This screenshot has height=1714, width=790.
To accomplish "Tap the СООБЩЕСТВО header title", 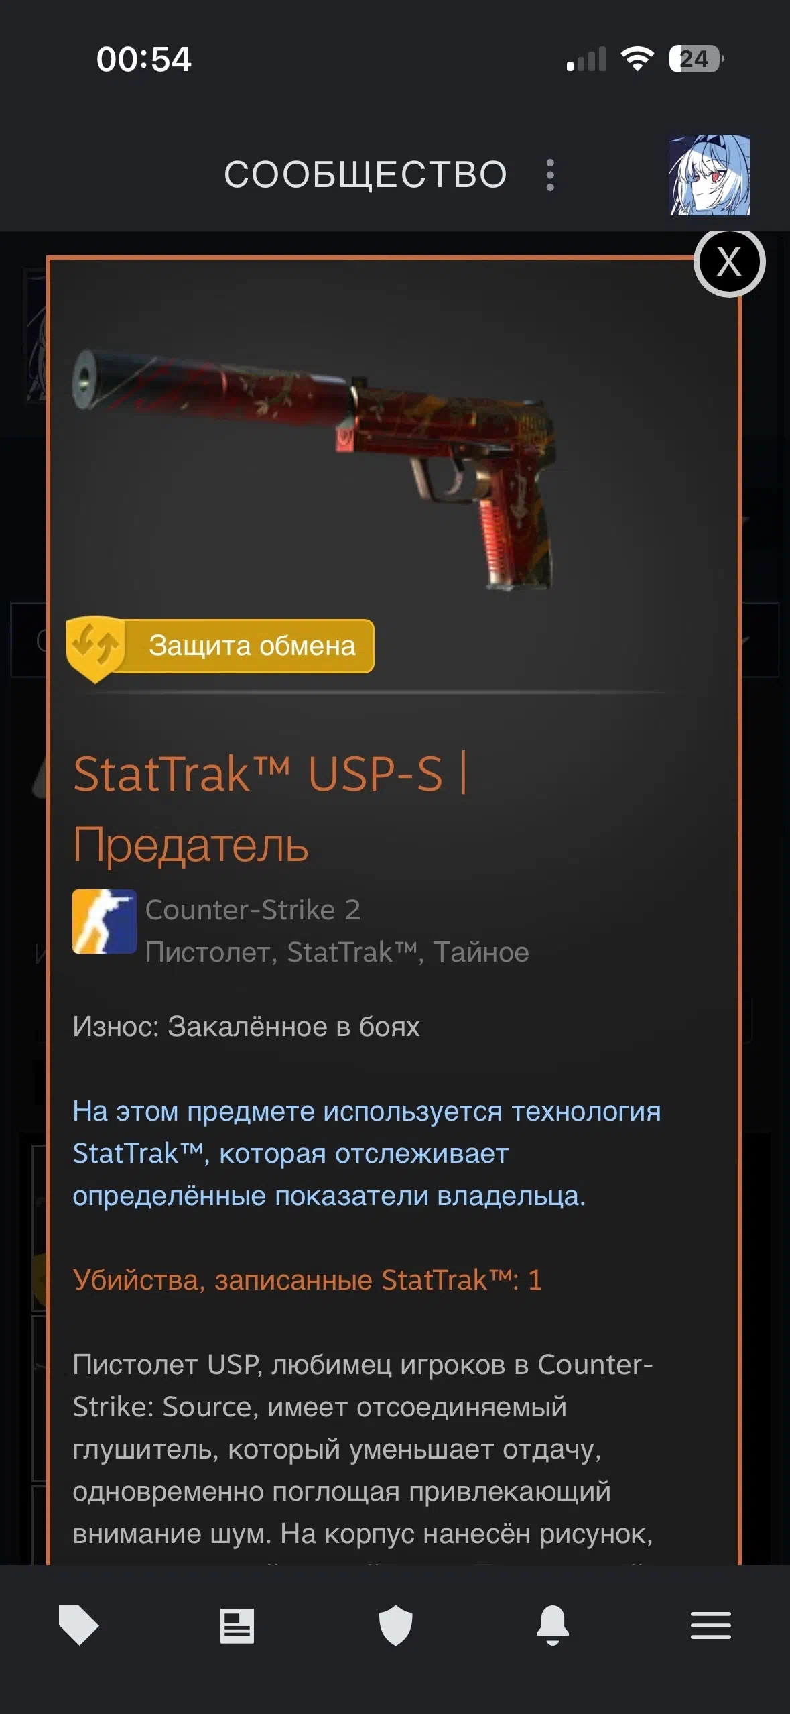I will click(x=365, y=175).
